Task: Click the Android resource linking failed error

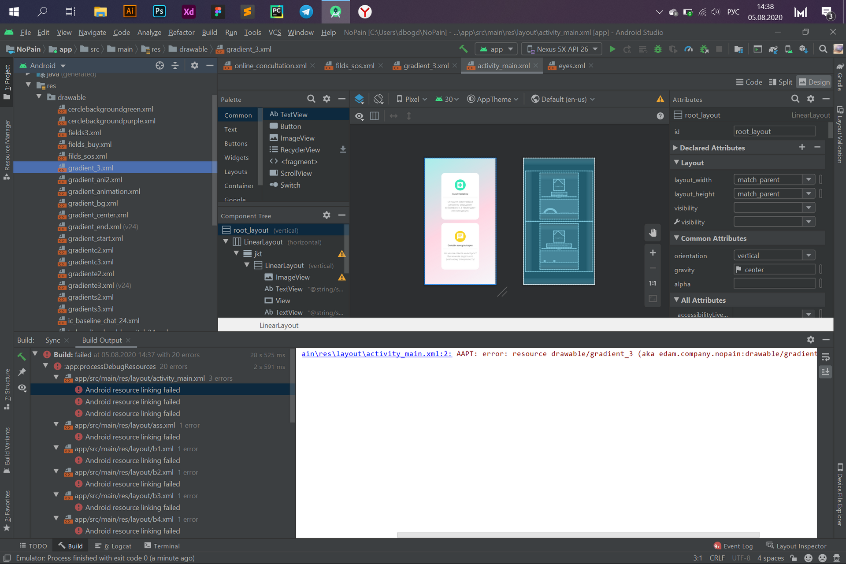Action: (x=132, y=390)
